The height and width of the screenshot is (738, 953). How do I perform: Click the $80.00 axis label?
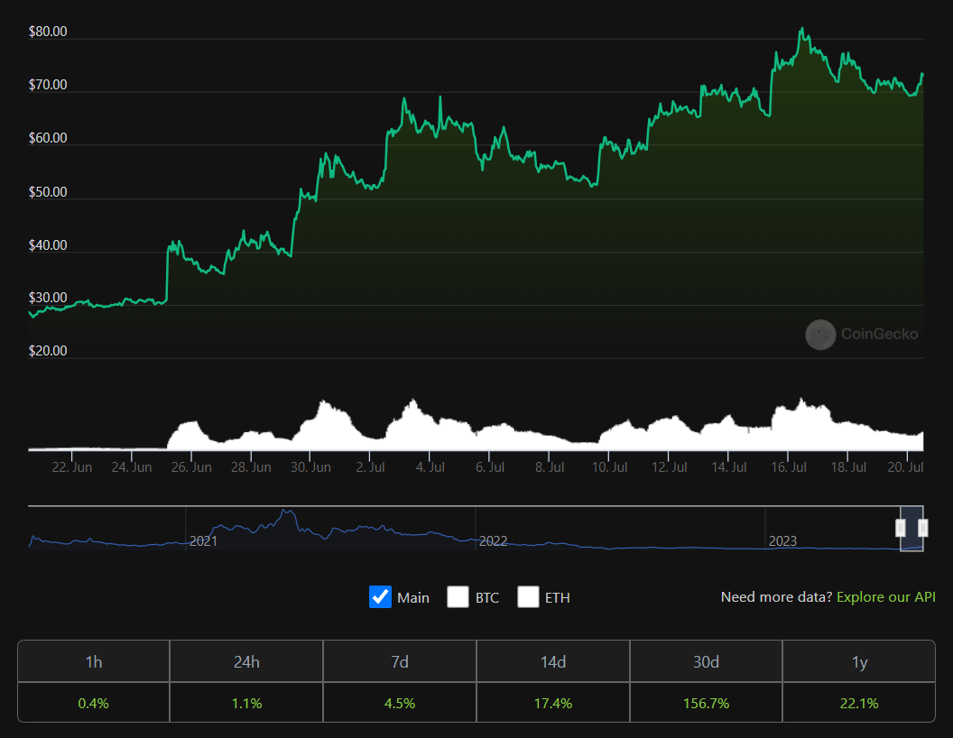(48, 32)
